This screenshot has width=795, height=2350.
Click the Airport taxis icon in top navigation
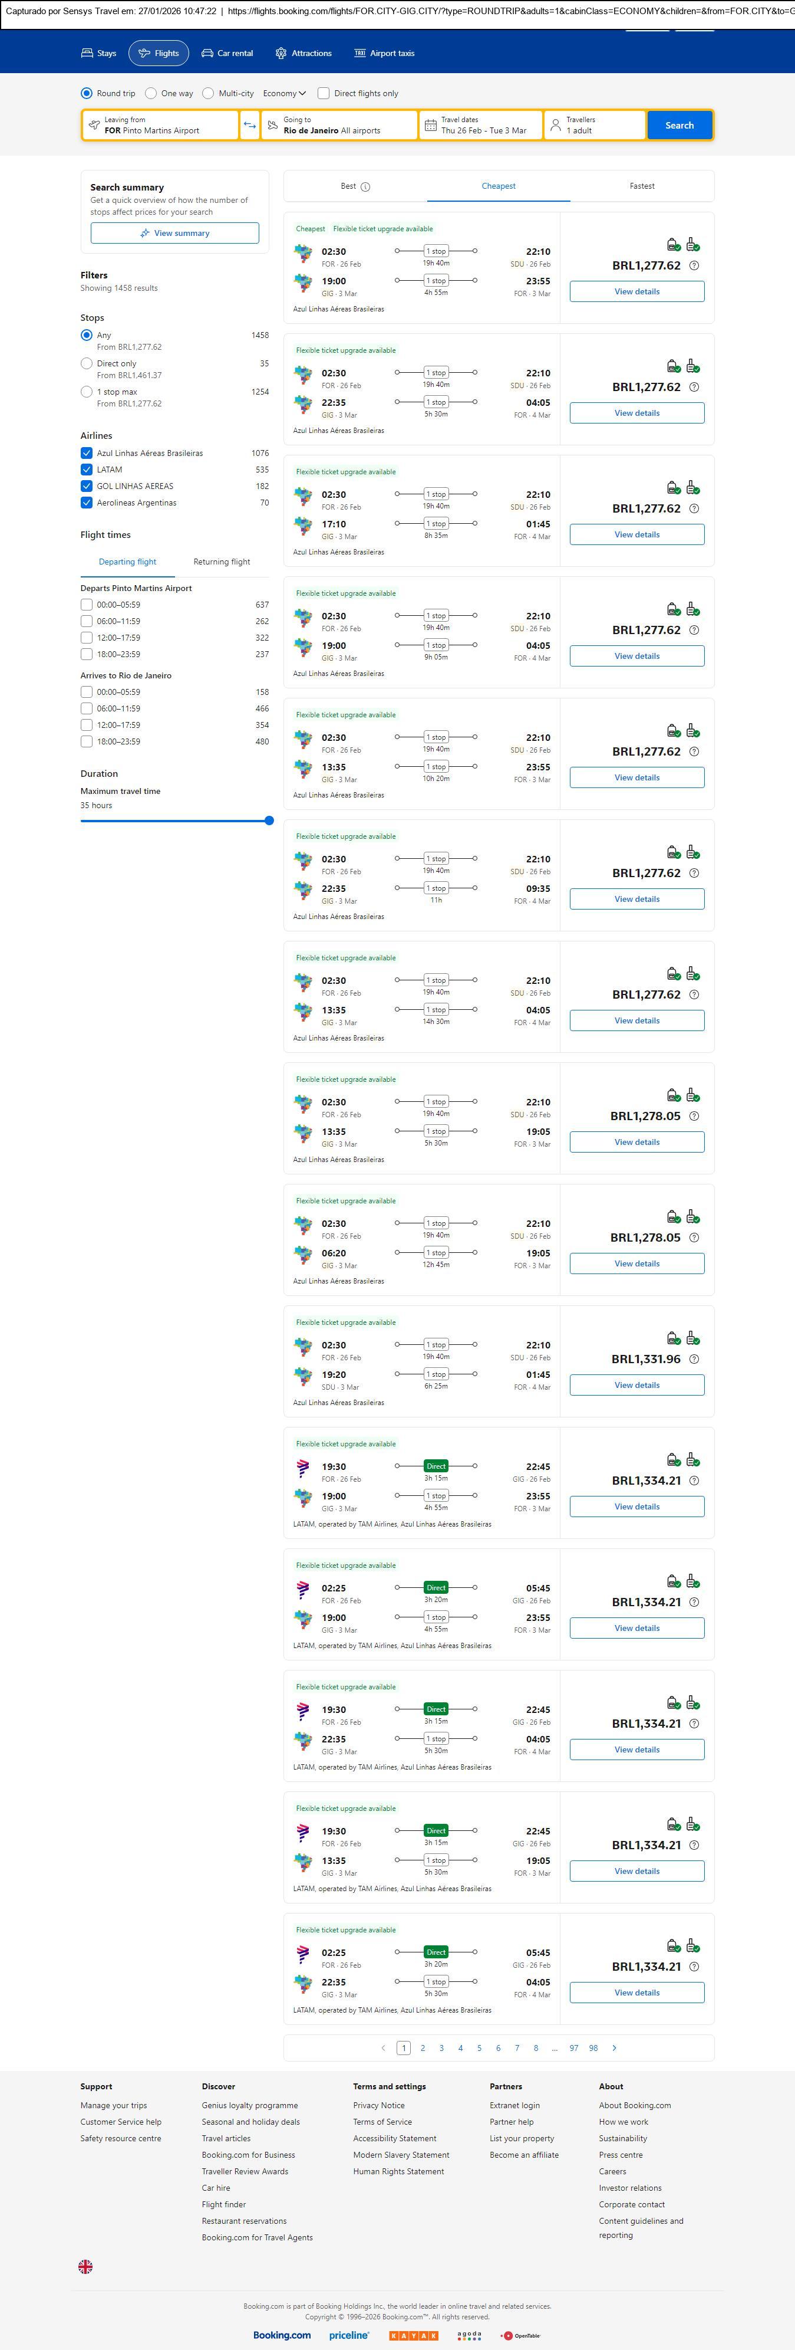360,54
